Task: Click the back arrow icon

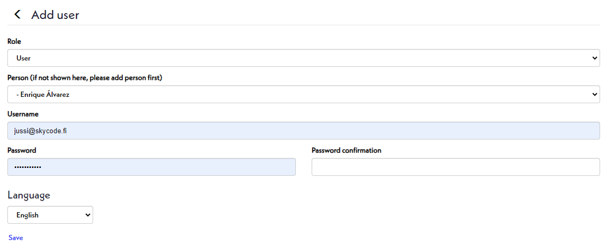Action: point(17,15)
